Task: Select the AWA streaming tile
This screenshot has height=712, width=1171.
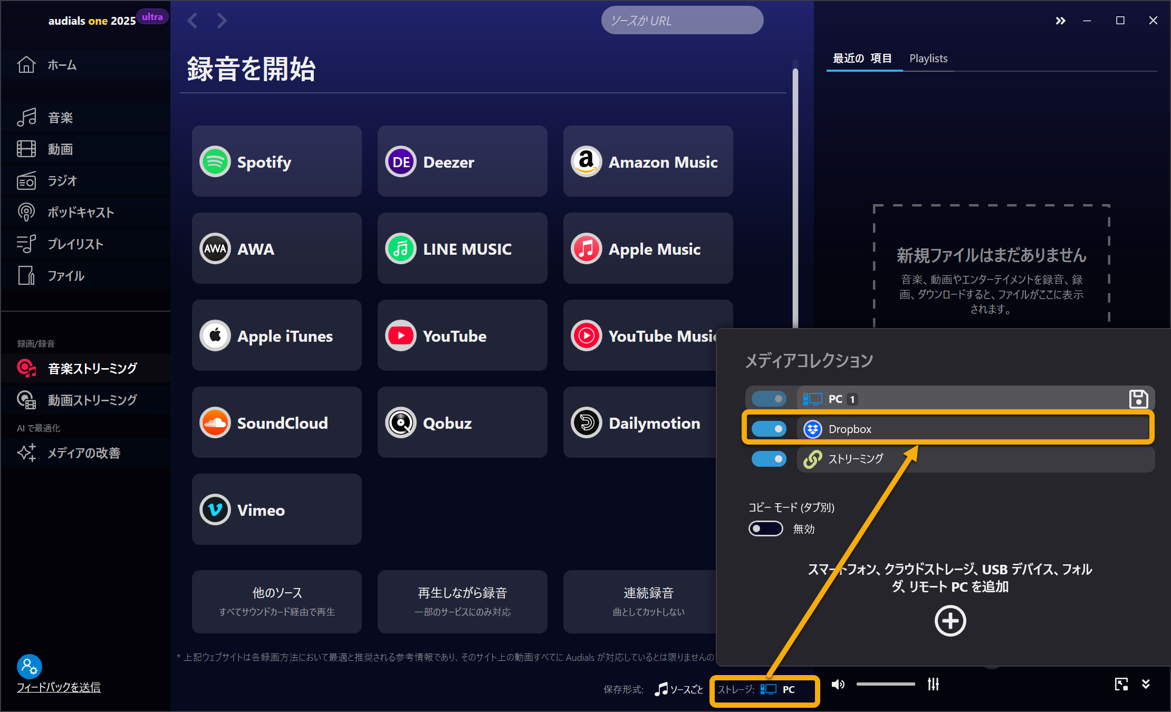Action: [276, 248]
